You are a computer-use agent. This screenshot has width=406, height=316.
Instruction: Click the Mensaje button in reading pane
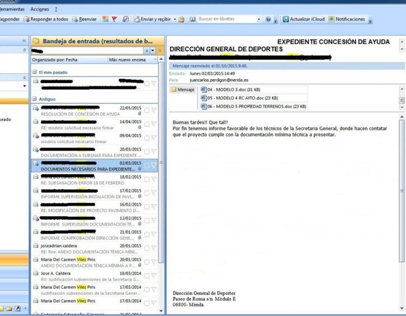(183, 89)
